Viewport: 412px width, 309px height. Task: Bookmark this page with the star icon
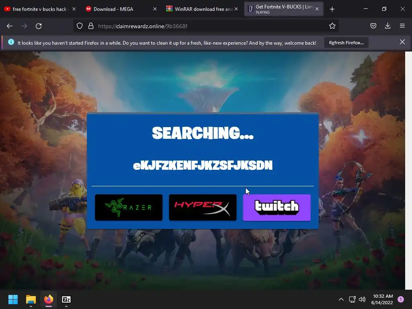[x=332, y=26]
